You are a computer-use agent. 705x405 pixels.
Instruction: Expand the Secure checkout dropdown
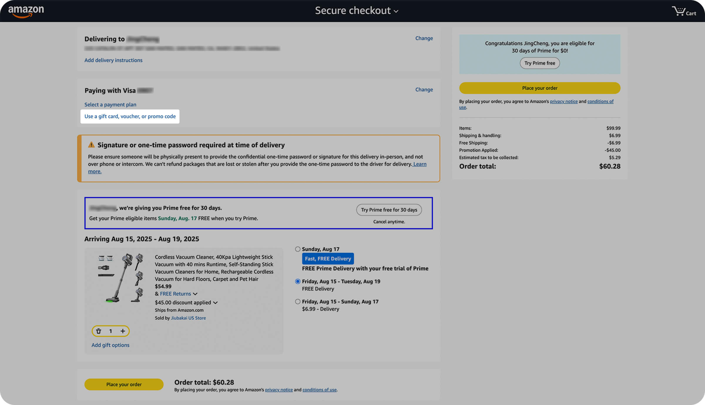(x=357, y=11)
